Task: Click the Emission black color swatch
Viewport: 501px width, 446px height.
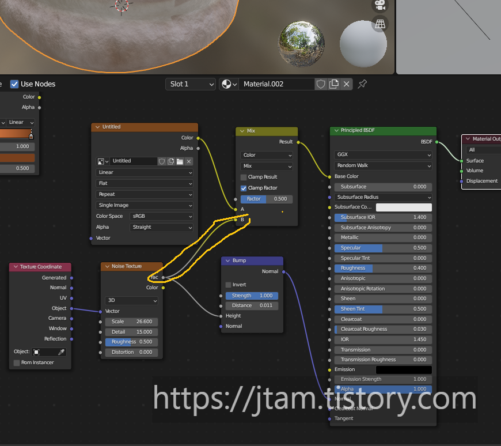Action: point(404,370)
